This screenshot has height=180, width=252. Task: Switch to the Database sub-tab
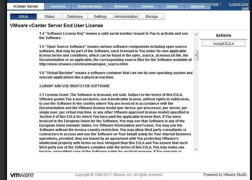click(75, 17)
